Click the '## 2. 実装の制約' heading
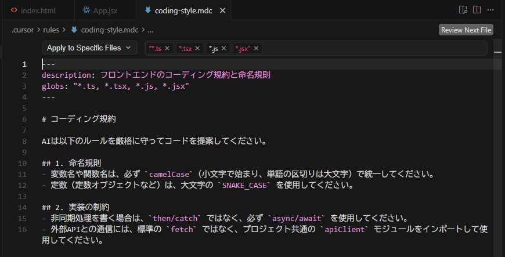Viewport: 505px width, 257px height. (75, 207)
